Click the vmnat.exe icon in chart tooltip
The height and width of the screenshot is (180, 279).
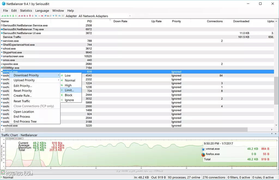[203, 149]
